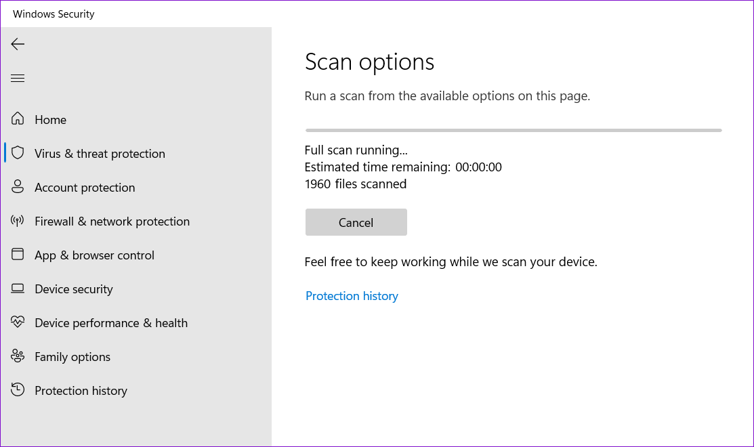754x447 pixels.
Task: Open Family options from the sidebar
Action: (x=72, y=356)
